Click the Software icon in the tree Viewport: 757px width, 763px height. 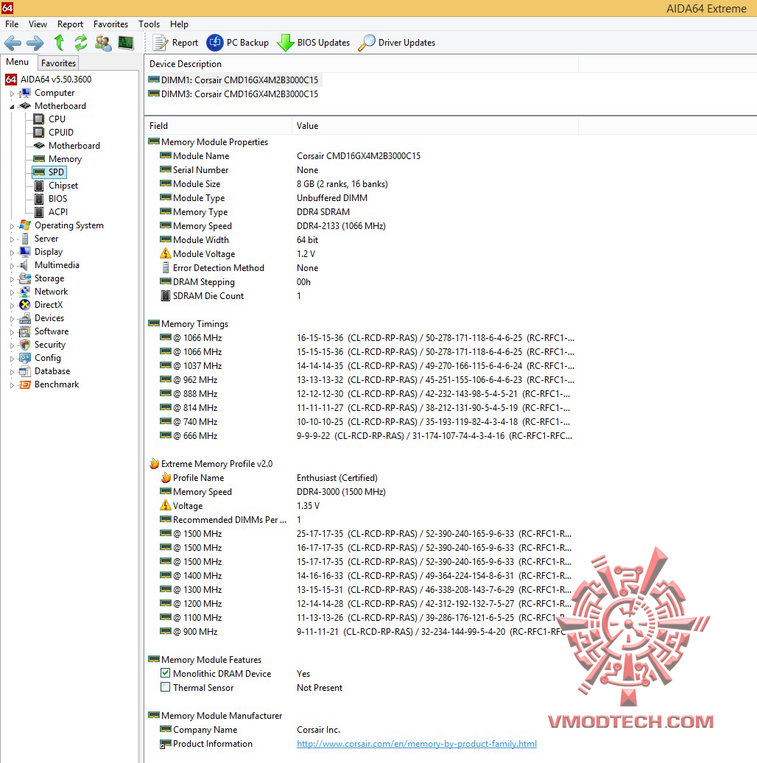(x=25, y=331)
